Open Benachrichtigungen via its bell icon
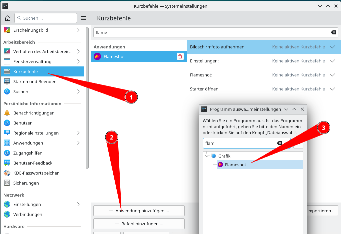 click(x=7, y=113)
